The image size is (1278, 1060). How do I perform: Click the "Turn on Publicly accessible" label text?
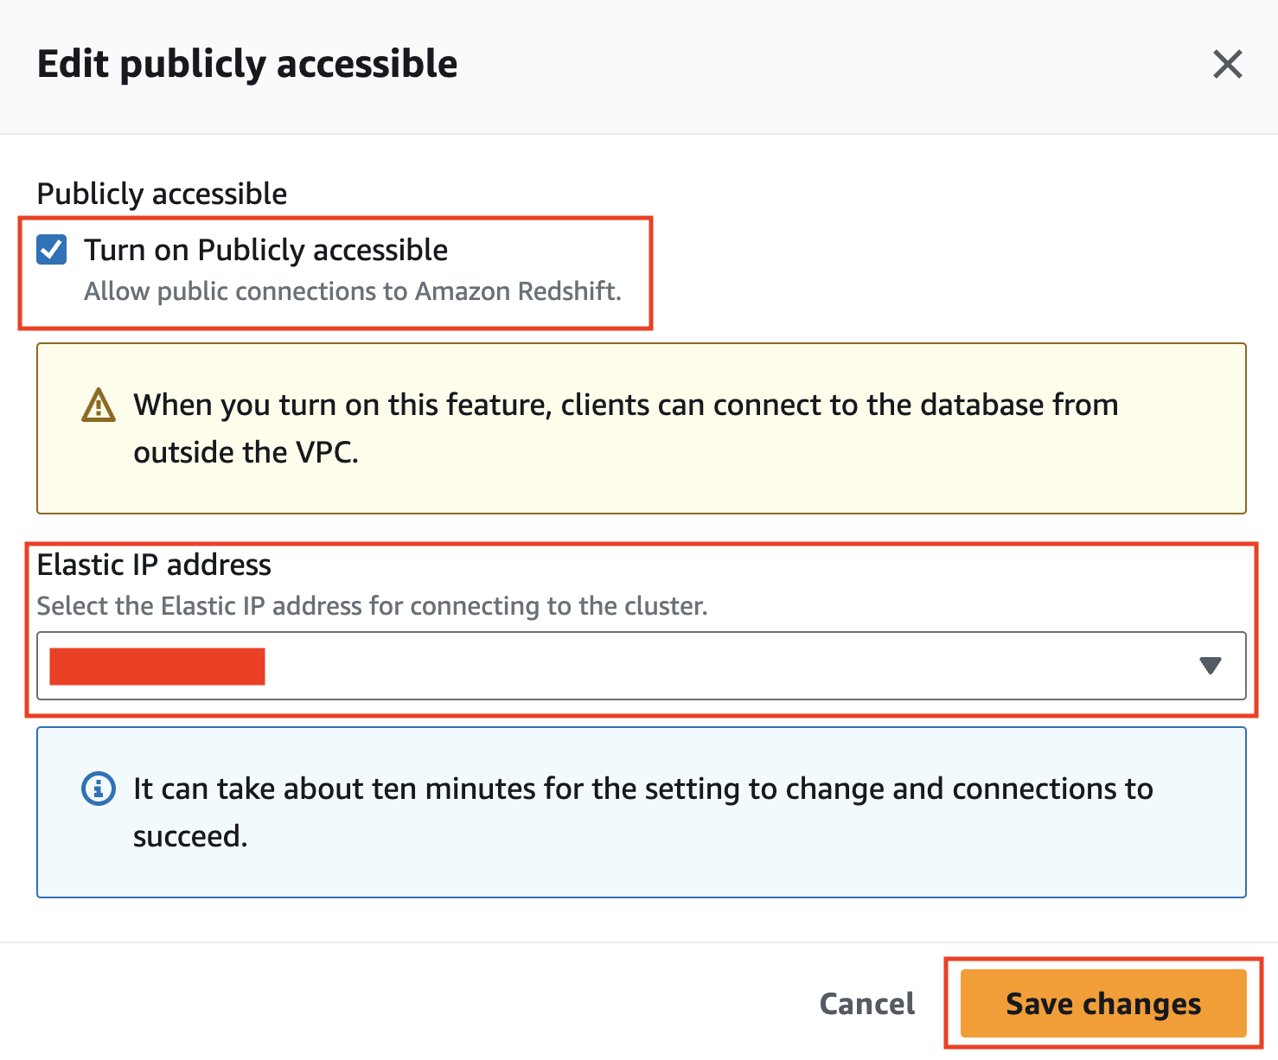tap(265, 250)
